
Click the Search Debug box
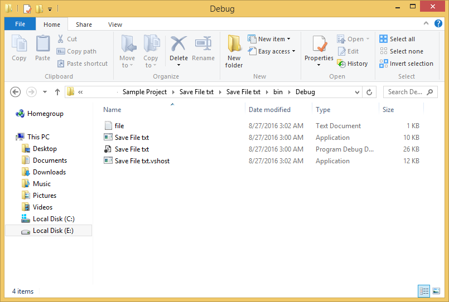click(x=410, y=92)
